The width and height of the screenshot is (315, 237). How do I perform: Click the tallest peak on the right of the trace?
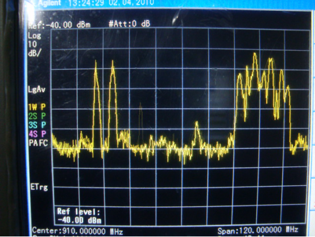point(255,54)
